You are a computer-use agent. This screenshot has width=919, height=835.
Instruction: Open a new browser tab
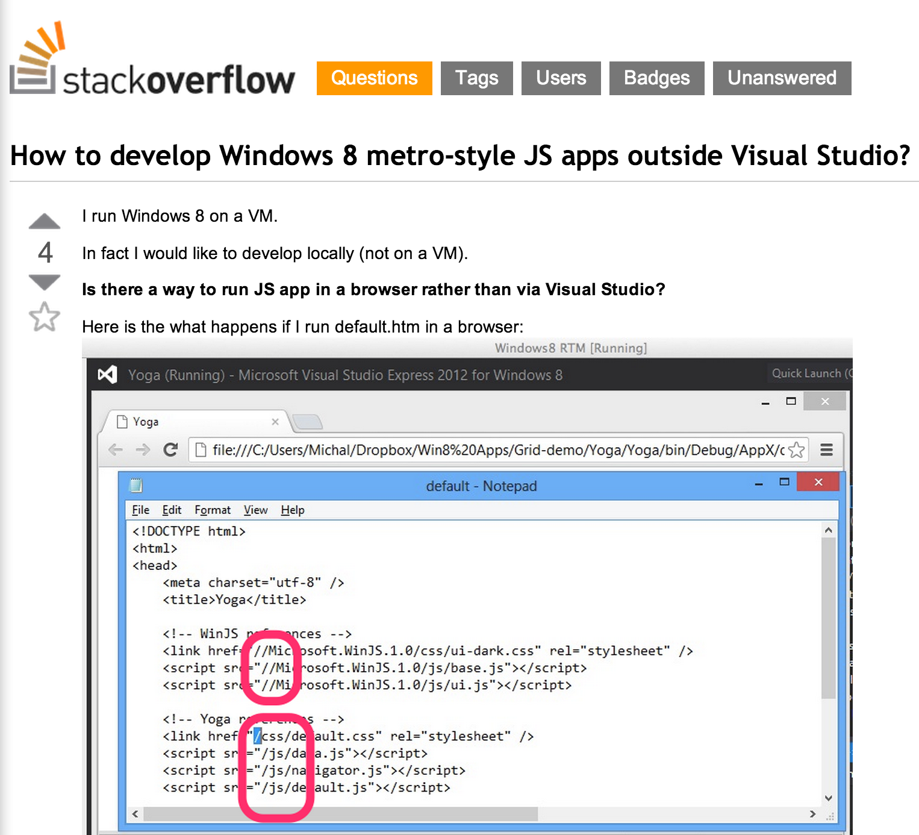tap(308, 422)
